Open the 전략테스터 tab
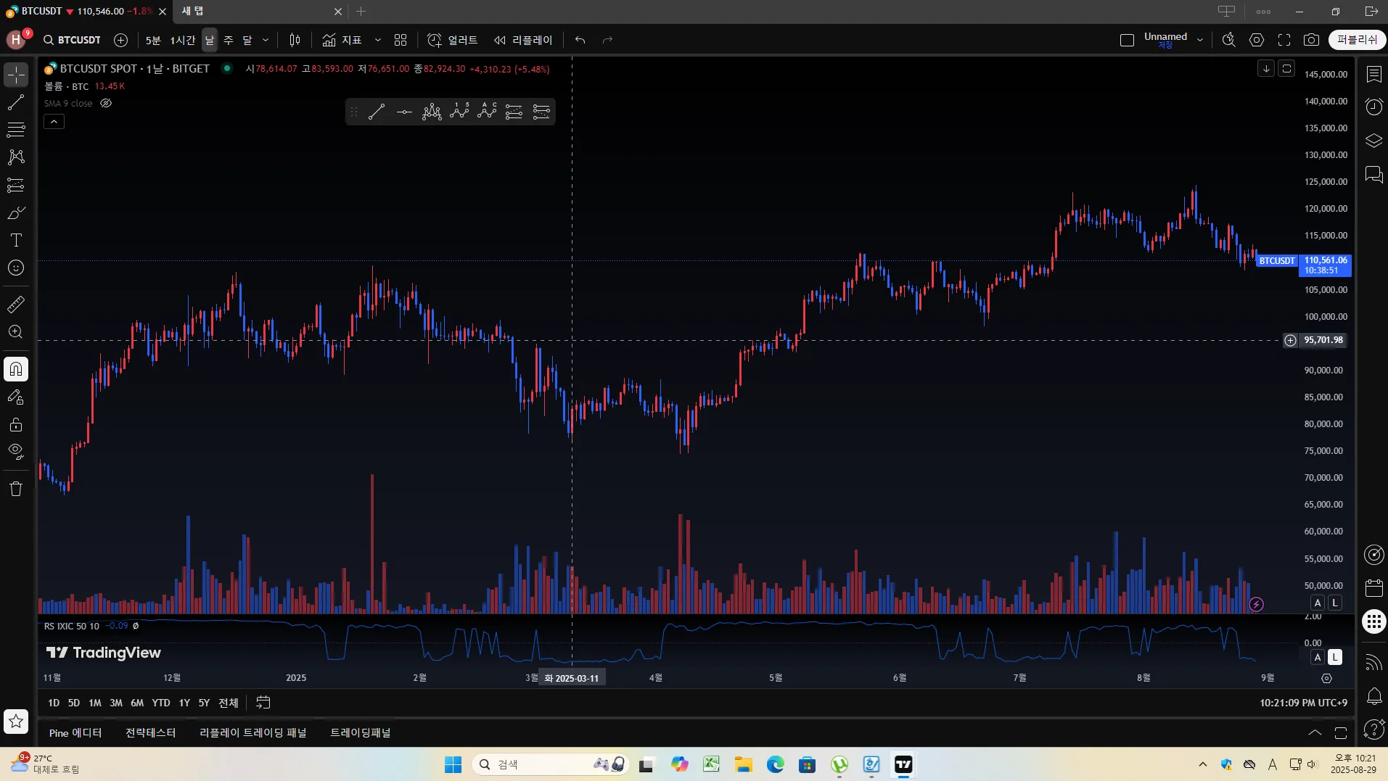The image size is (1388, 781). [151, 732]
